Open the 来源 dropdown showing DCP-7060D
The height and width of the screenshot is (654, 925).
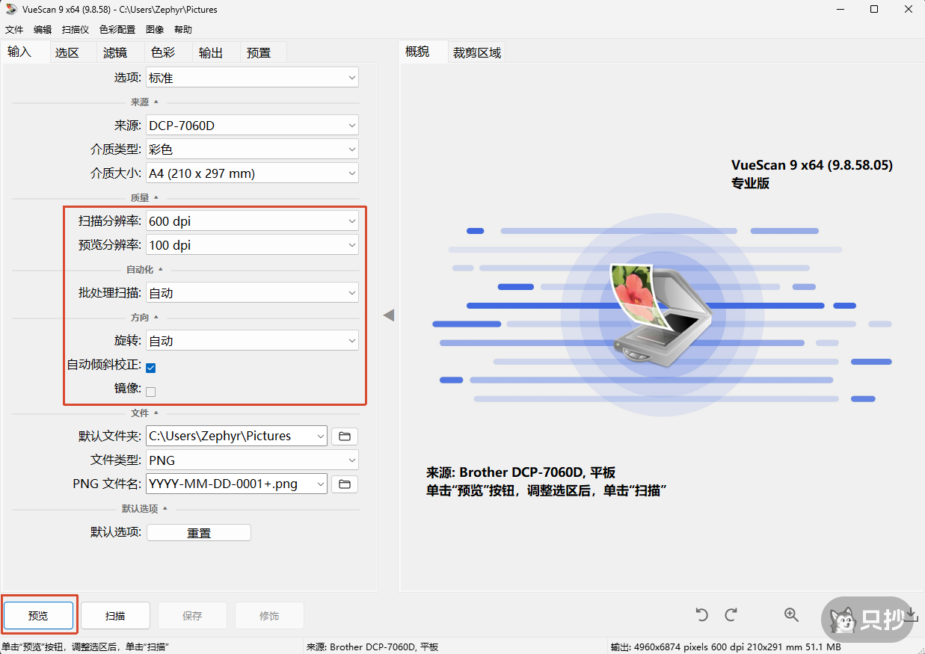(252, 126)
